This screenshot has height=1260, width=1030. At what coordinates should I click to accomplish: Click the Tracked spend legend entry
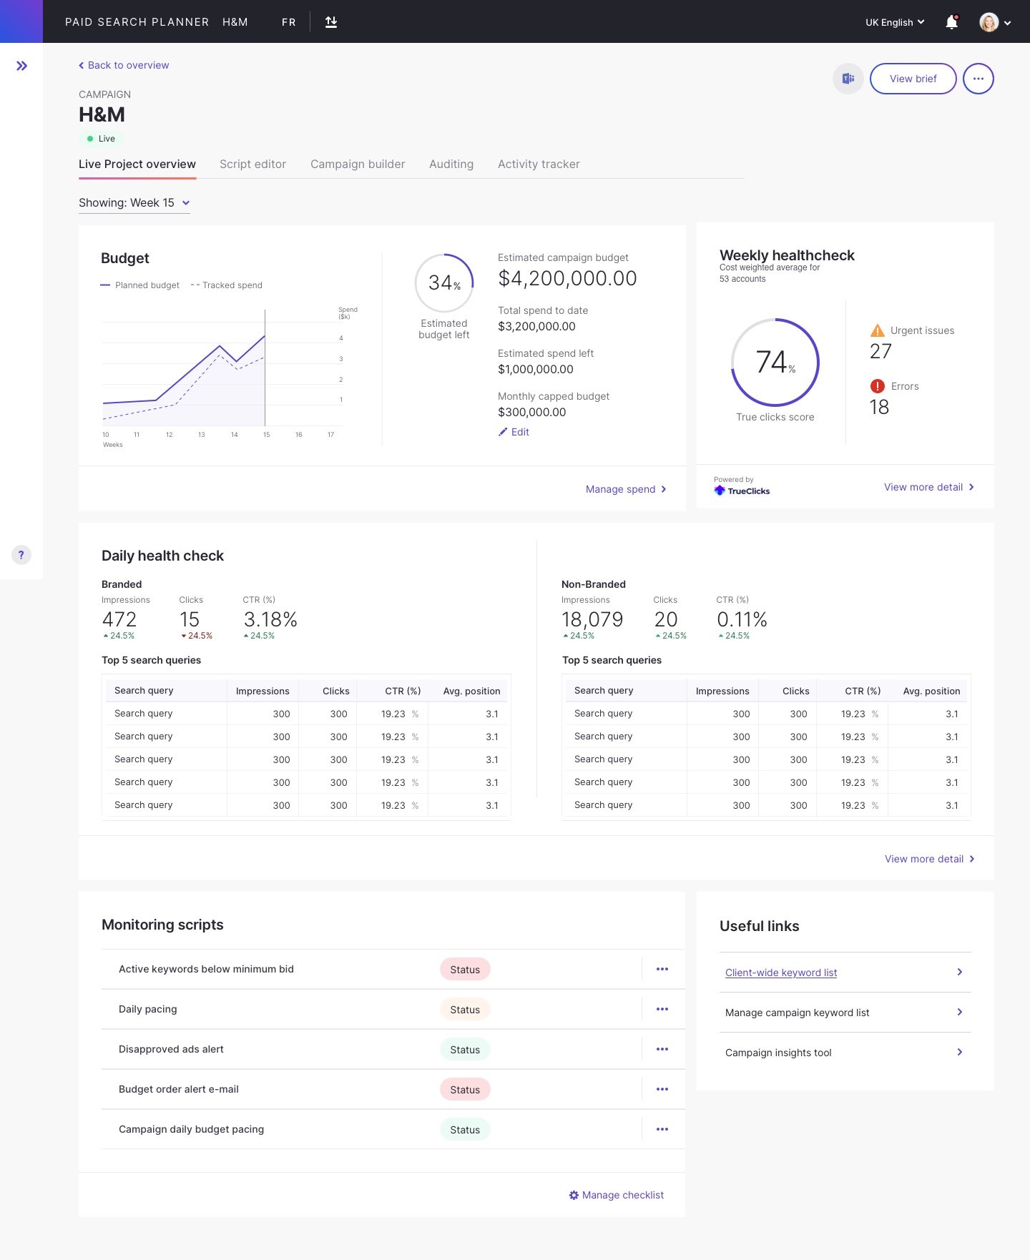pos(227,285)
